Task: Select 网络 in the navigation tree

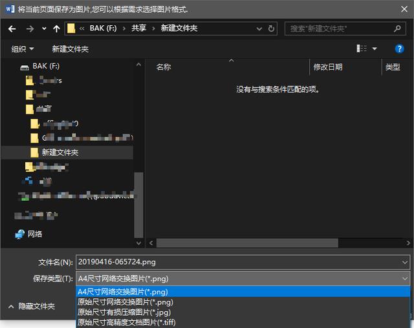Action: (35, 234)
